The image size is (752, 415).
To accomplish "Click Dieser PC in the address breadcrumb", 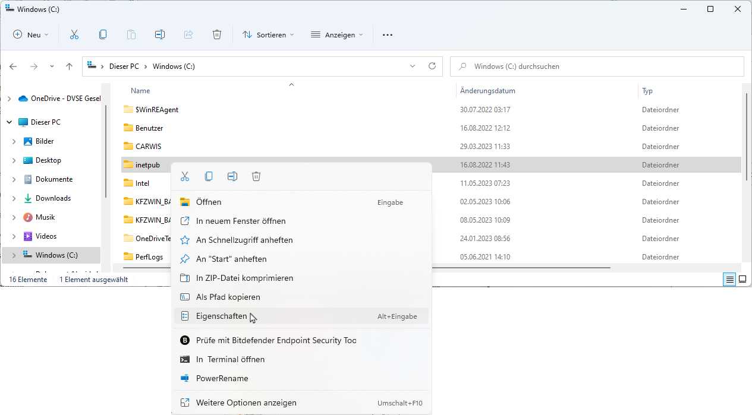I will point(124,66).
